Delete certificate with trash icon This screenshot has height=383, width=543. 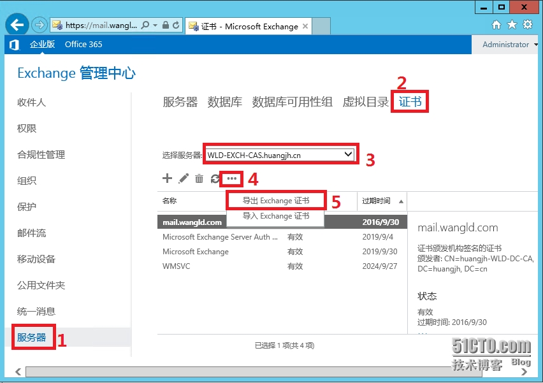click(199, 178)
